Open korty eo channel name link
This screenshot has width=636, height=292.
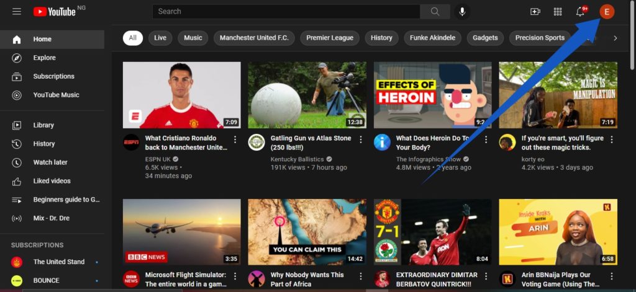point(533,159)
